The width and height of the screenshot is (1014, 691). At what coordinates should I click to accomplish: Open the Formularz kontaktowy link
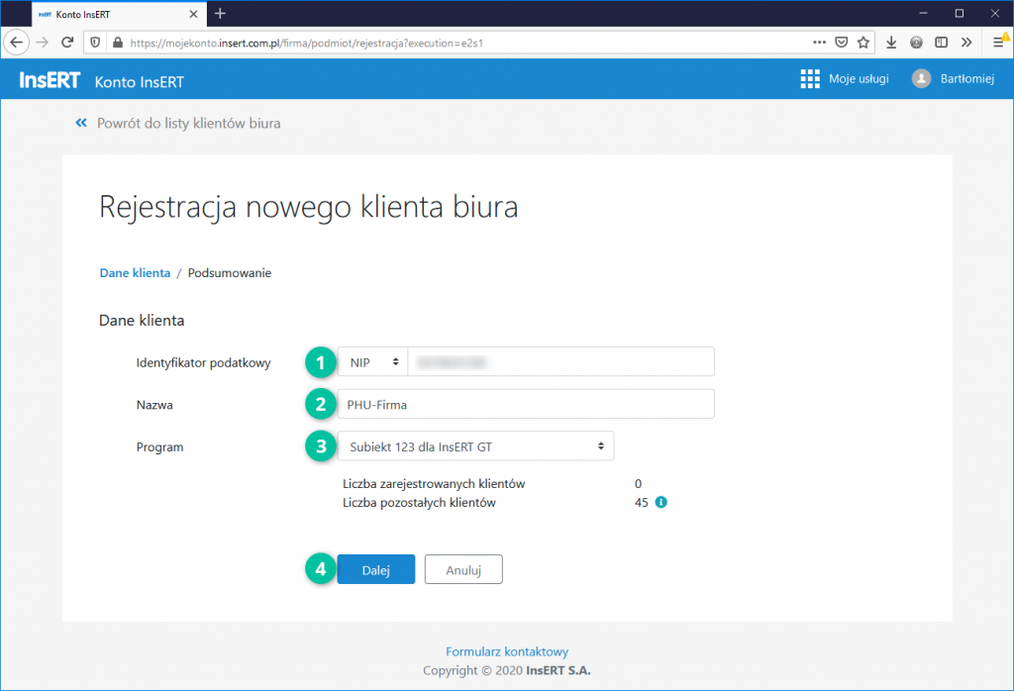coord(507,651)
